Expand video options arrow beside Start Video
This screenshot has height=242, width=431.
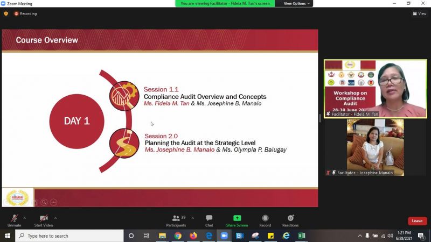point(55,218)
